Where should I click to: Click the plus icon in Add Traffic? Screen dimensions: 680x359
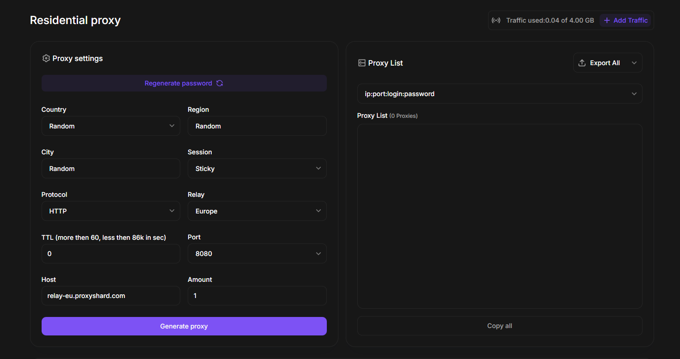[607, 20]
